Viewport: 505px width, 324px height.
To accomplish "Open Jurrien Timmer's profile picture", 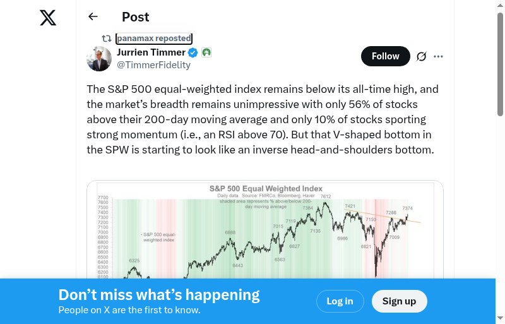I will pyautogui.click(x=99, y=59).
